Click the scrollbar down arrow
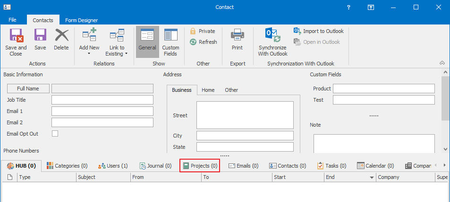This screenshot has height=202, width=450. (445, 149)
